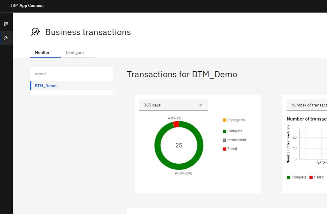The image size is (327, 214).
Task: Click the Business transactions page title
Action: coord(88,32)
